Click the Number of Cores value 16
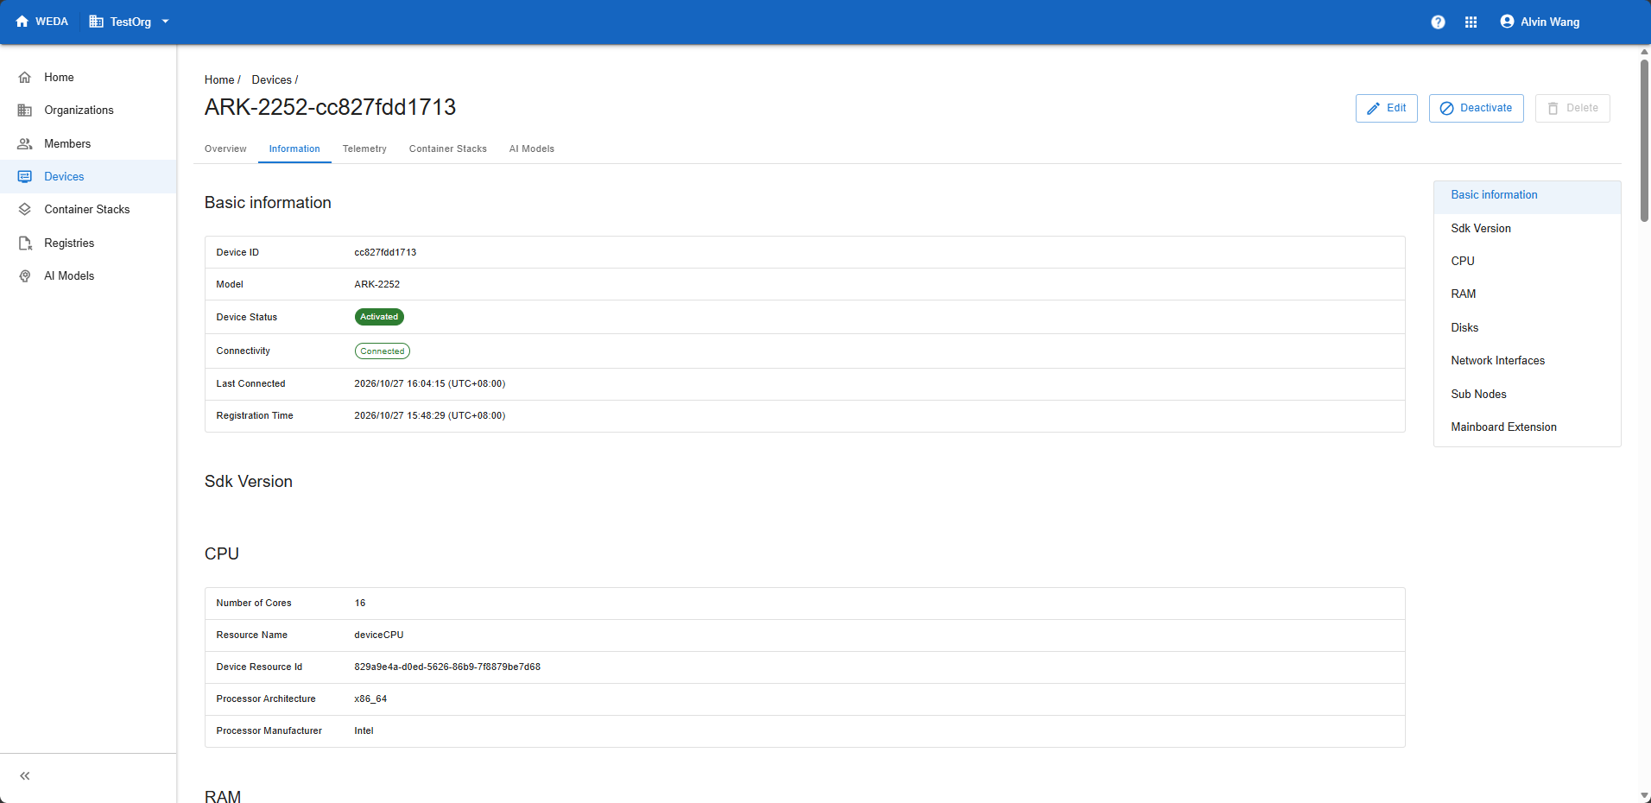1651x803 pixels. tap(360, 604)
